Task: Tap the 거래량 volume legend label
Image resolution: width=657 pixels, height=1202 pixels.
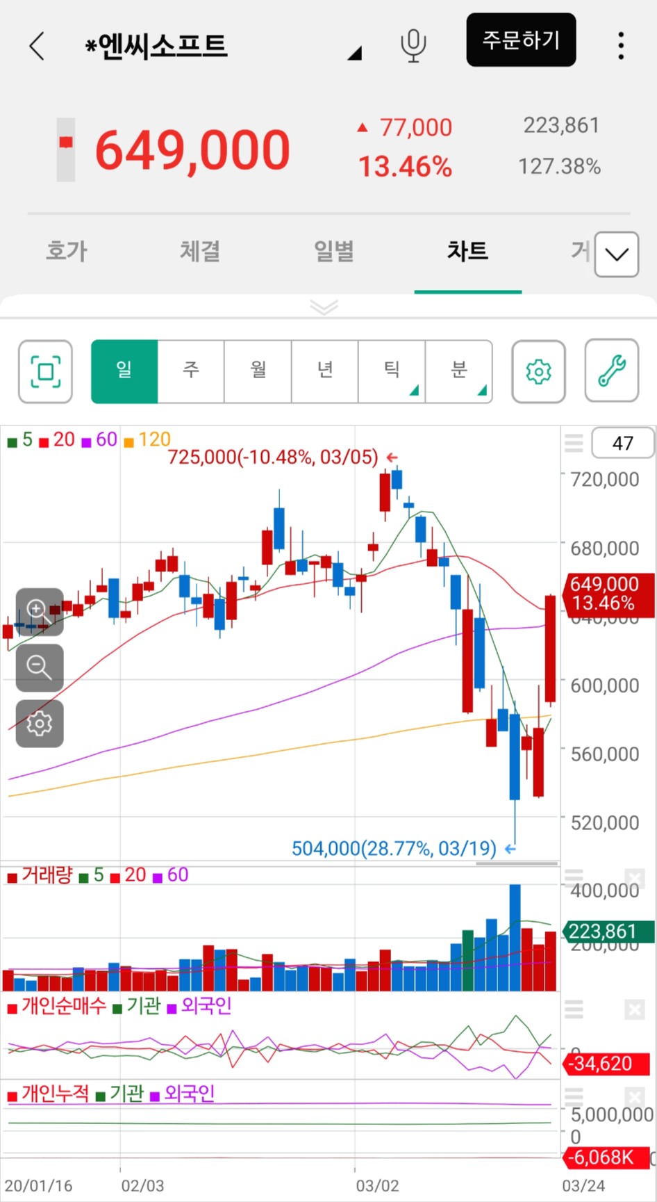Action: (x=40, y=875)
